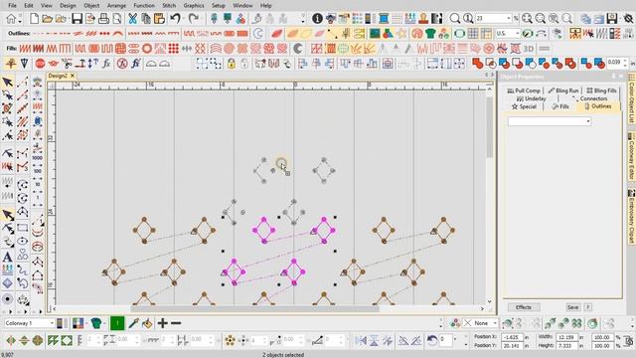This screenshot has width=636, height=358.
Task: Switch to the Underlay tab
Action: 531,98
